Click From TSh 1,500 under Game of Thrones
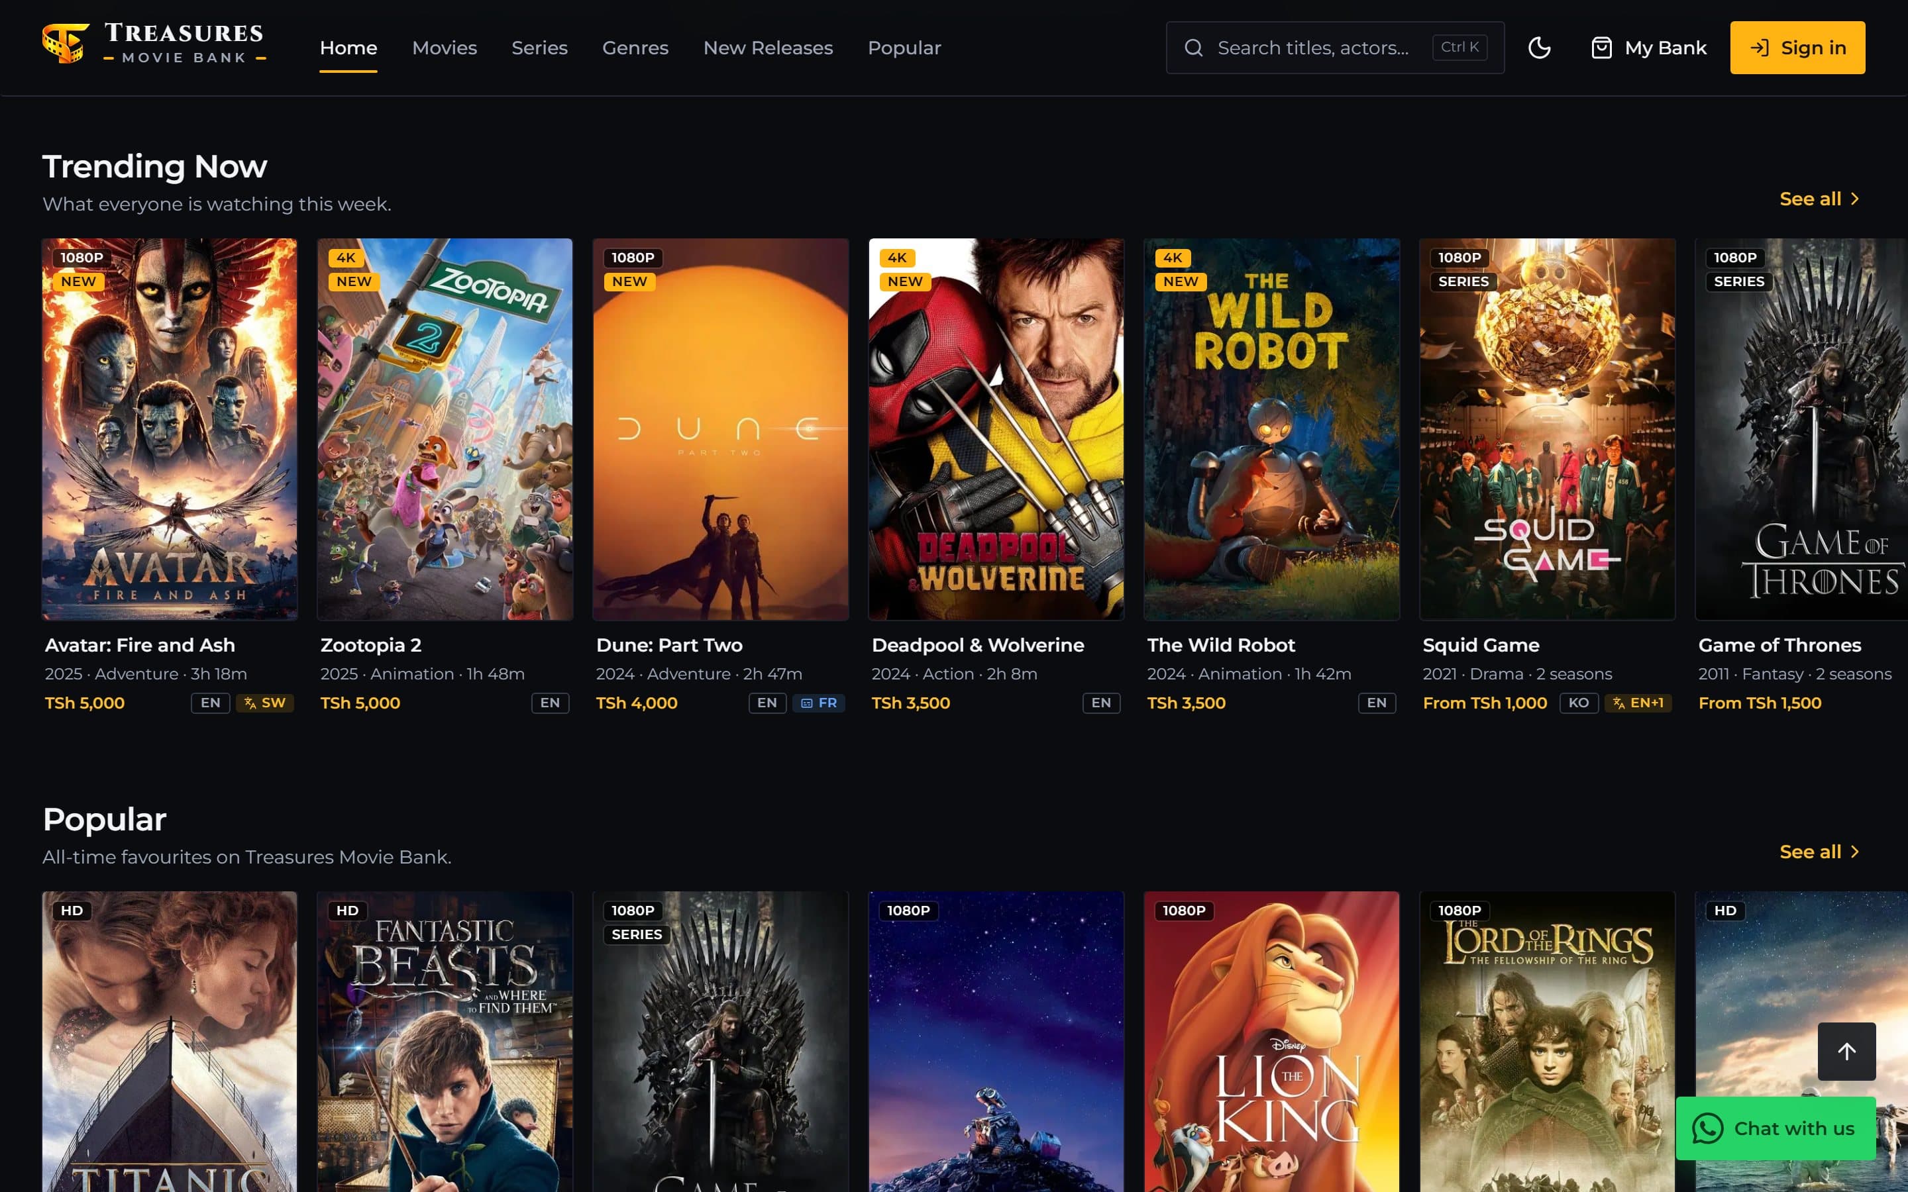1908x1192 pixels. click(1760, 703)
